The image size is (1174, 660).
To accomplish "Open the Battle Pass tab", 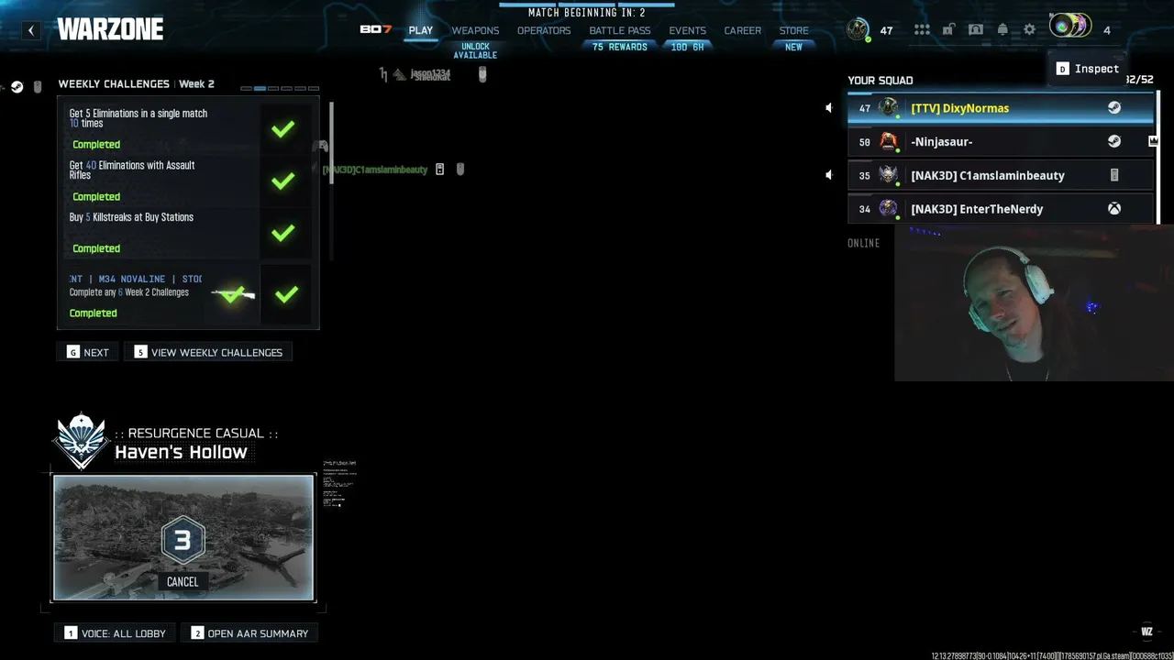I will 620,30.
